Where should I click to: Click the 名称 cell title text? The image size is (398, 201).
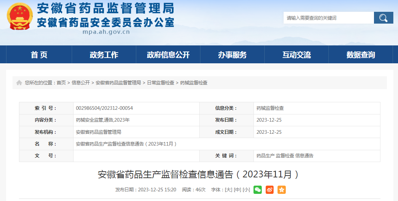(x=126, y=144)
